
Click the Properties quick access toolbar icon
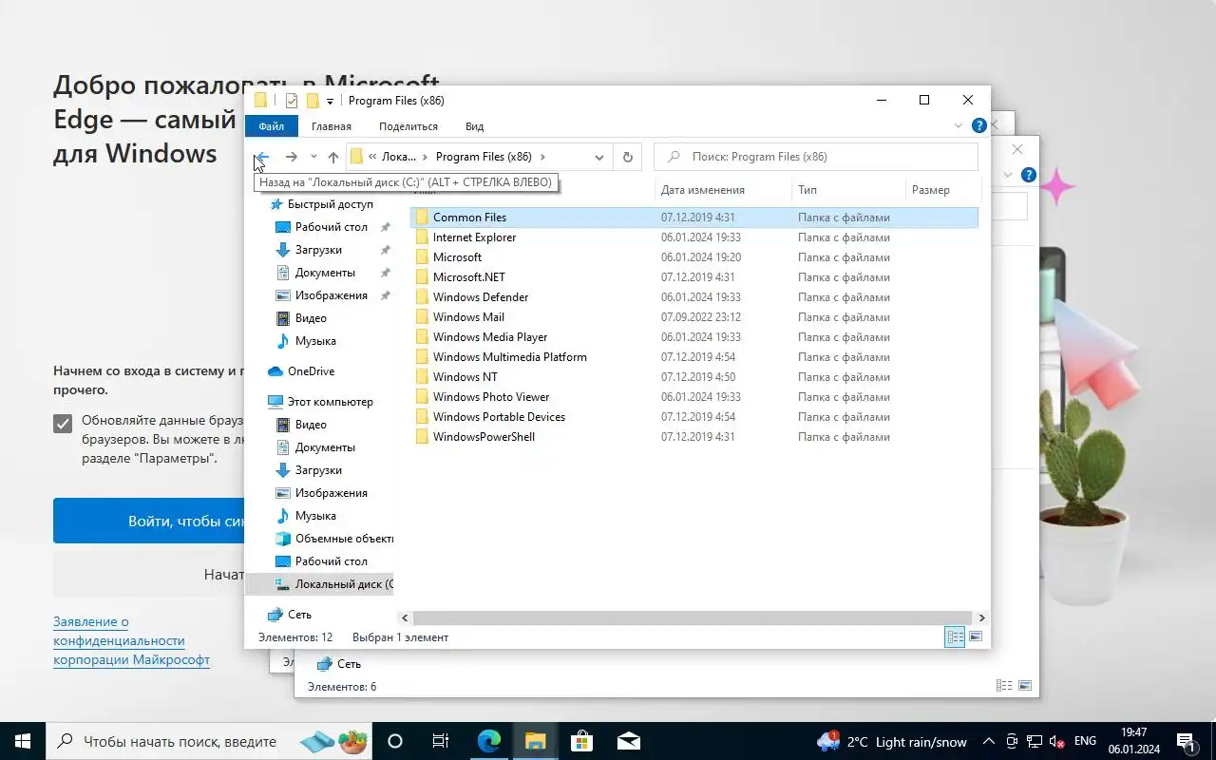pos(292,101)
